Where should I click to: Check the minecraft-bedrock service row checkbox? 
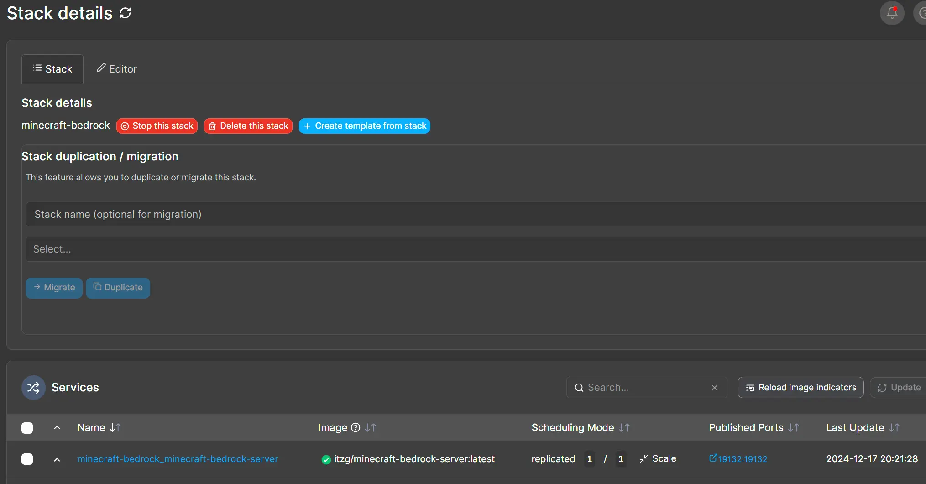coord(27,459)
